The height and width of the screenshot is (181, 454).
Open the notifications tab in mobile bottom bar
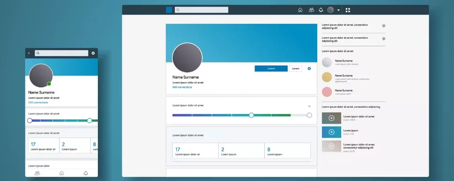click(86, 173)
